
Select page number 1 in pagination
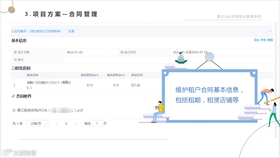[66, 123]
